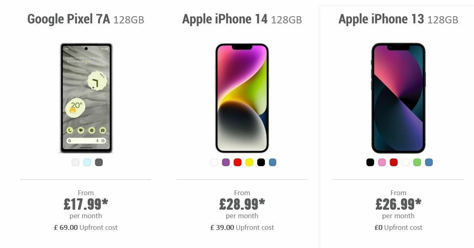
Task: Select the white color swatch for Pixel 7A
Action: click(74, 162)
